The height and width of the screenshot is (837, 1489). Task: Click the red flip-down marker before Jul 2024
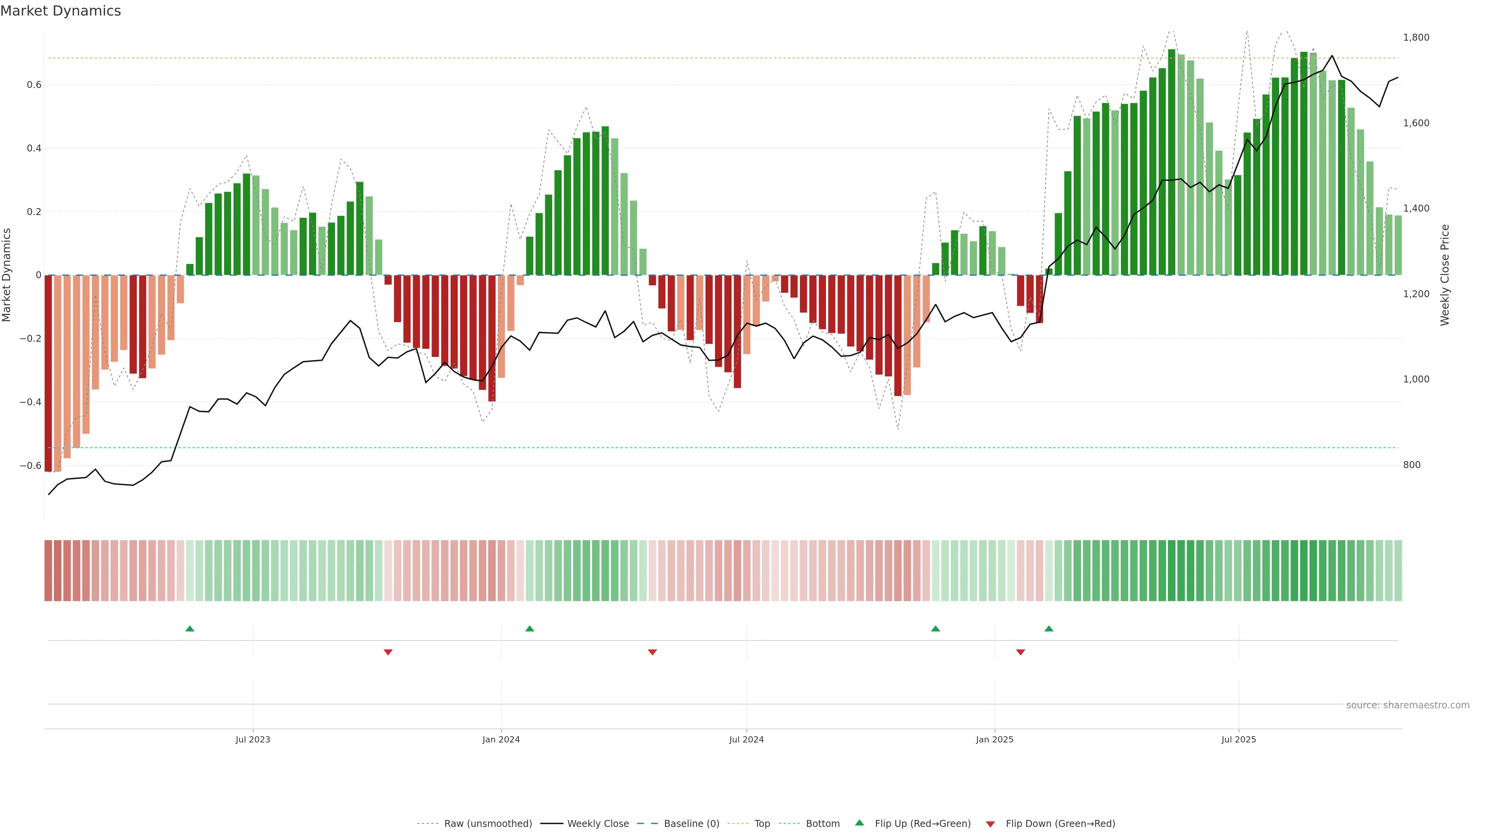point(652,652)
